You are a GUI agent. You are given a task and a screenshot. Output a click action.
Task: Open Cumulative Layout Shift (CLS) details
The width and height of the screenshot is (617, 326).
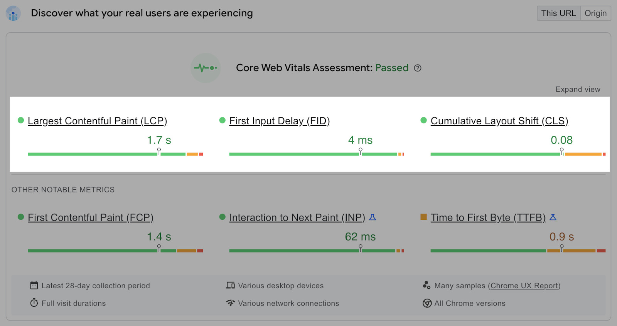(499, 120)
